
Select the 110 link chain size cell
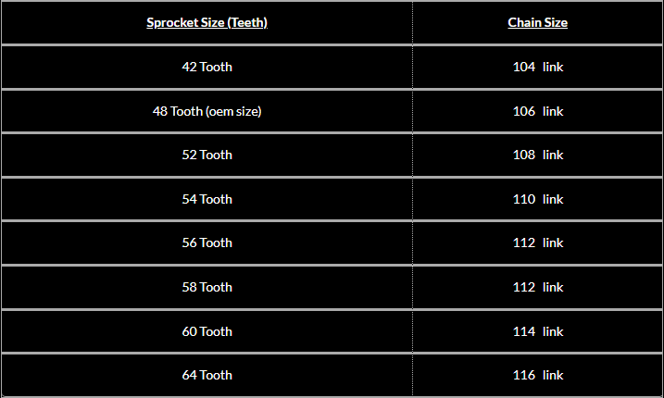click(538, 199)
